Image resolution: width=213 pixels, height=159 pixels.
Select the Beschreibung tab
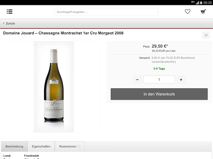[14, 147]
